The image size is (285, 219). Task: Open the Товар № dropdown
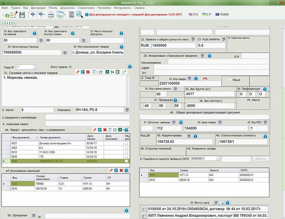click(x=35, y=67)
